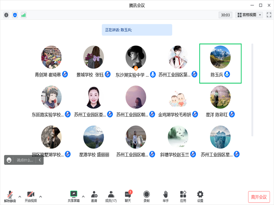Click the participant grid vertical scrollbar
Viewport: 274px width, 205px height.
click(252, 90)
